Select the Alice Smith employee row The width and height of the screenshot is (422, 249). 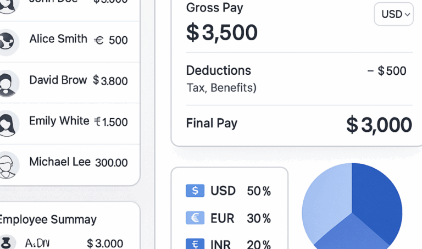coord(69,42)
